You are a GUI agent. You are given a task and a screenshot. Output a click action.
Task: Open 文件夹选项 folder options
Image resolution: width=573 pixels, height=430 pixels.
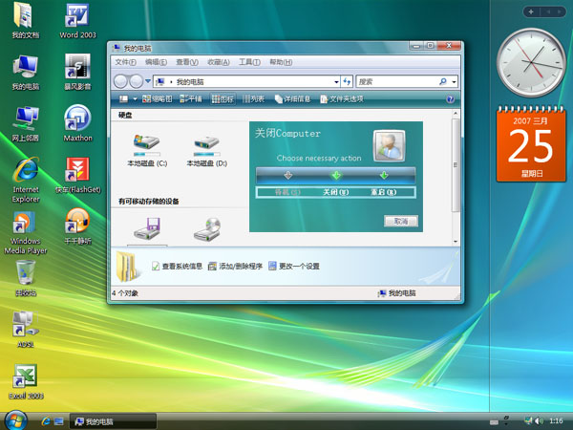tap(342, 98)
